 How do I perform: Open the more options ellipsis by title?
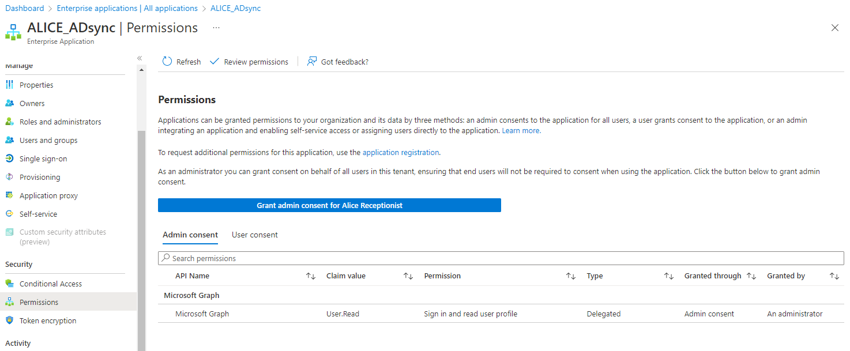pyautogui.click(x=216, y=28)
